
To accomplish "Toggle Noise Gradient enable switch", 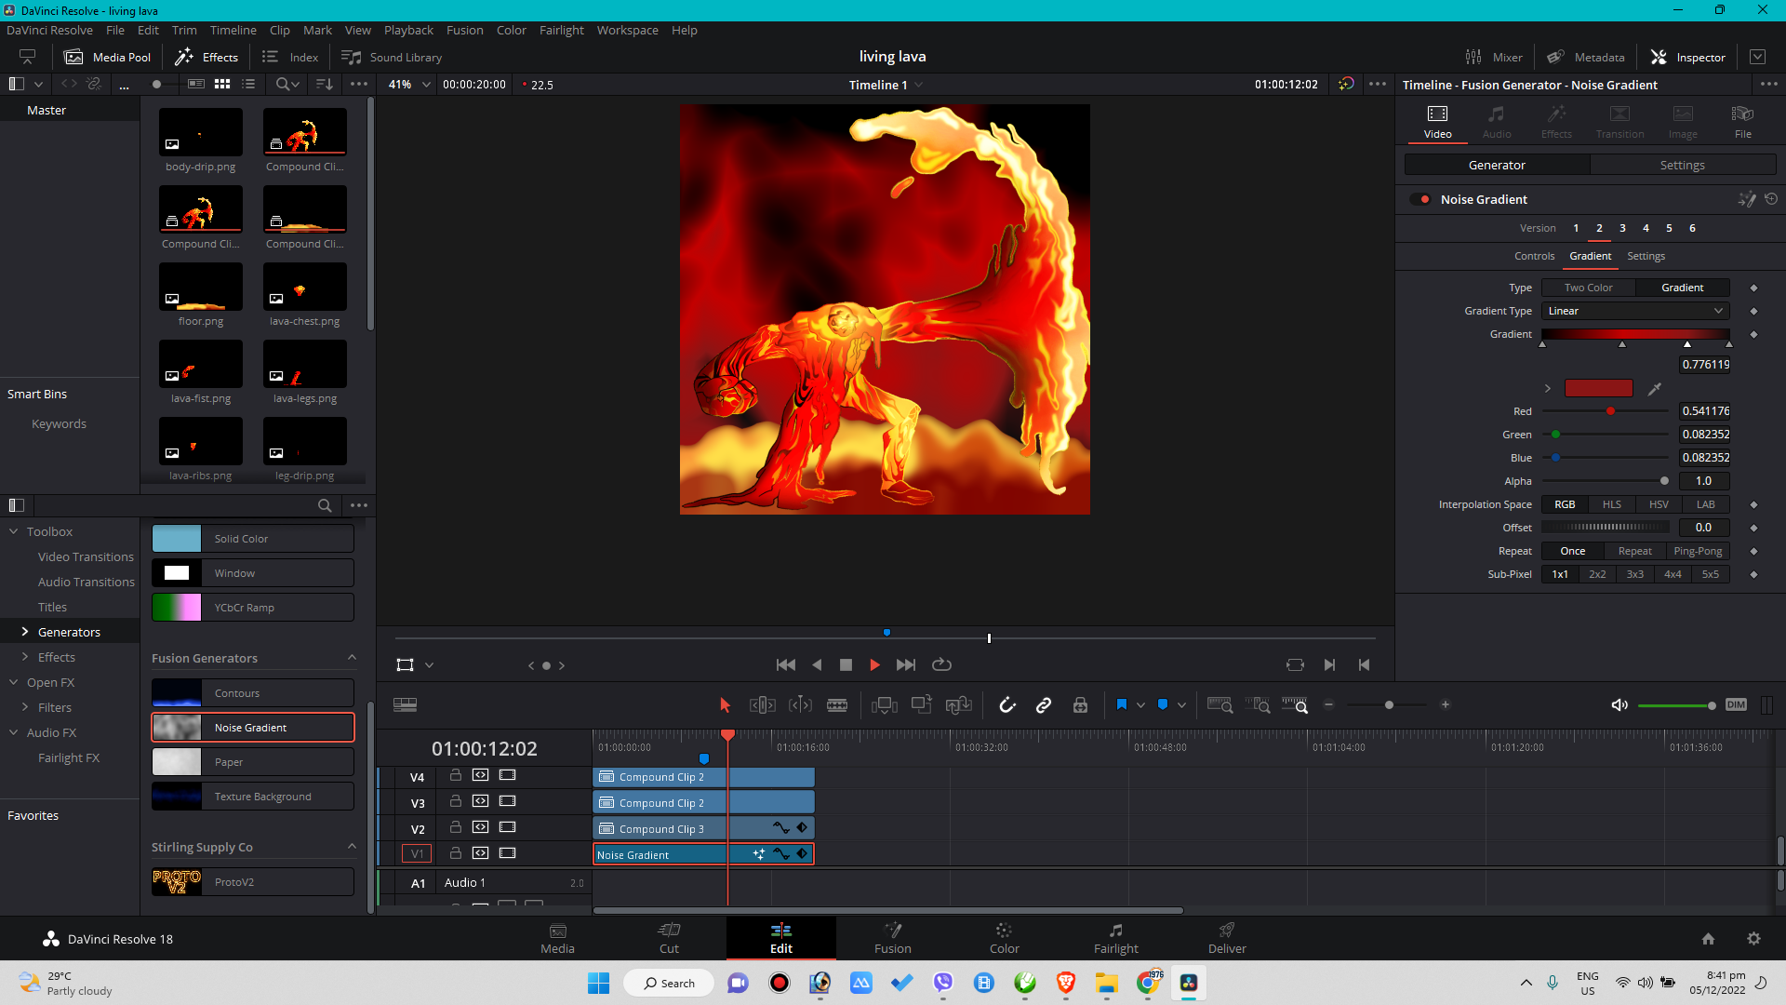I will pyautogui.click(x=1420, y=199).
